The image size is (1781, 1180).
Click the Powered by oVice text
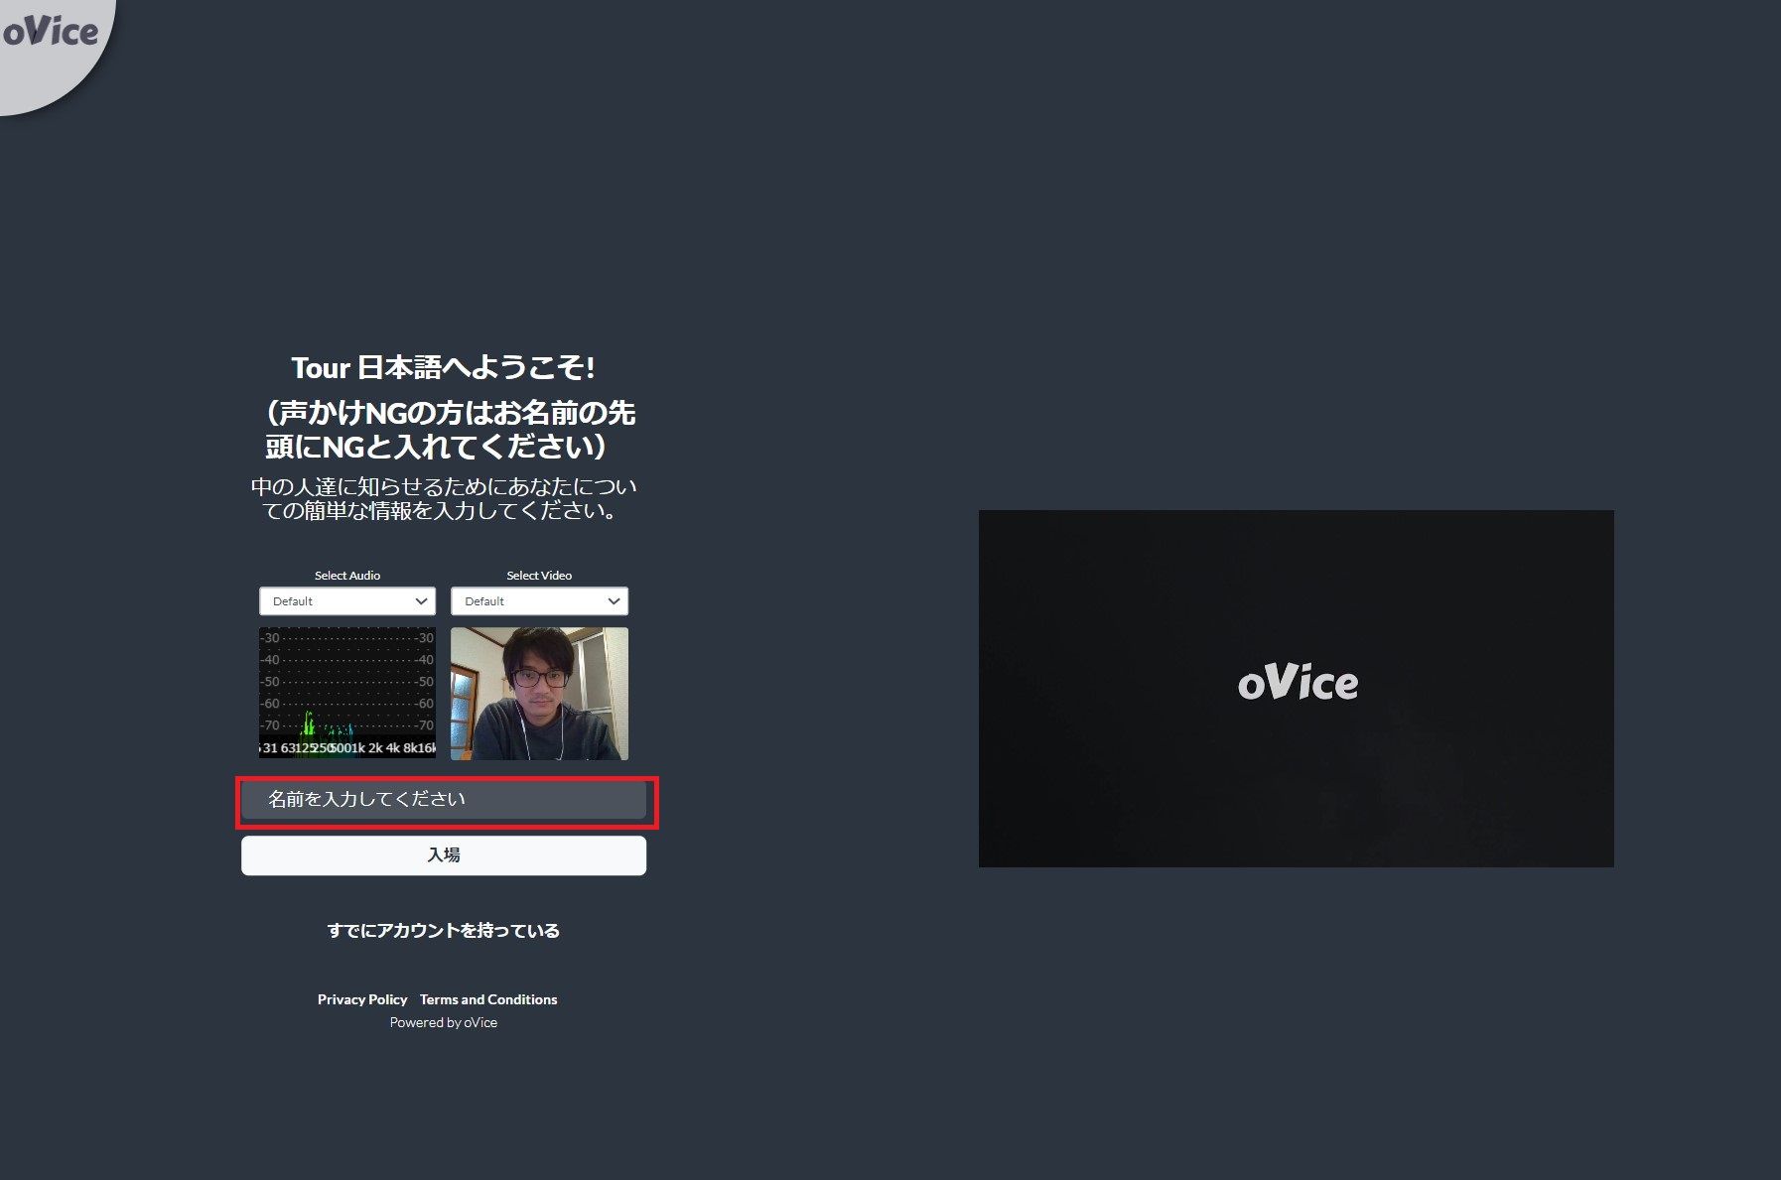pos(444,1022)
